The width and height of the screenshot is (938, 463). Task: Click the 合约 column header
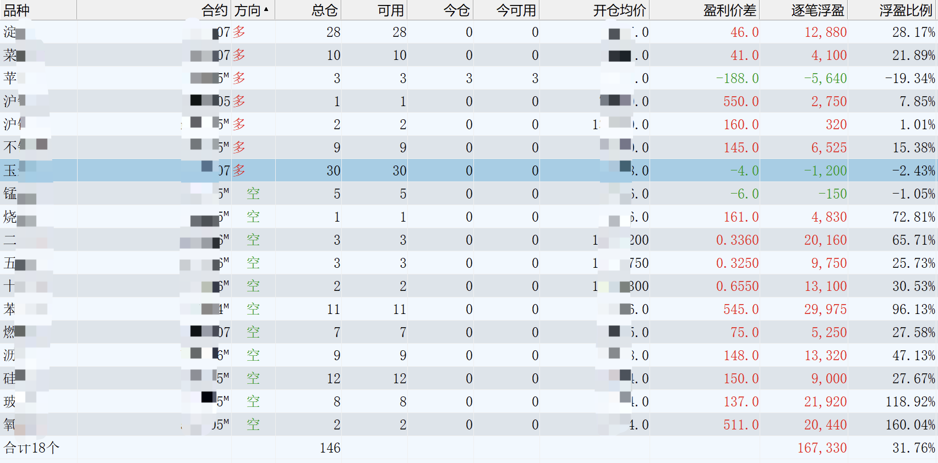[214, 10]
